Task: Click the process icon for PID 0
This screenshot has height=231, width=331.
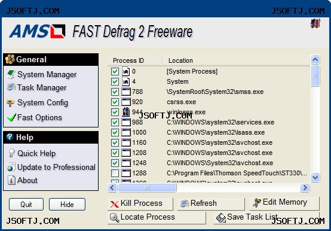Action: pyautogui.click(x=125, y=71)
